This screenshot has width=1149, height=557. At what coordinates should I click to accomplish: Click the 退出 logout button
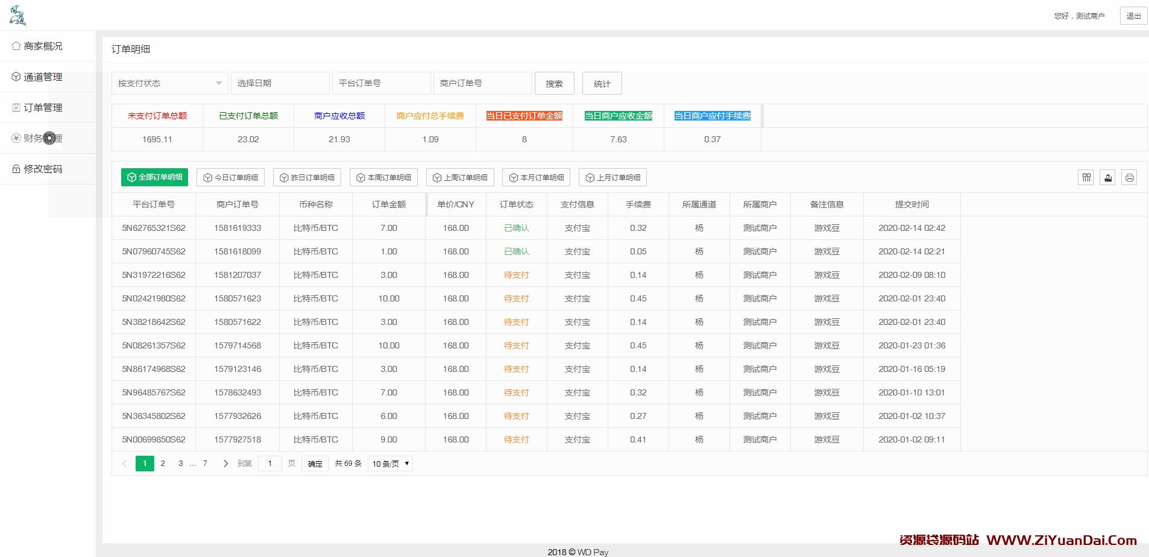(x=1133, y=16)
